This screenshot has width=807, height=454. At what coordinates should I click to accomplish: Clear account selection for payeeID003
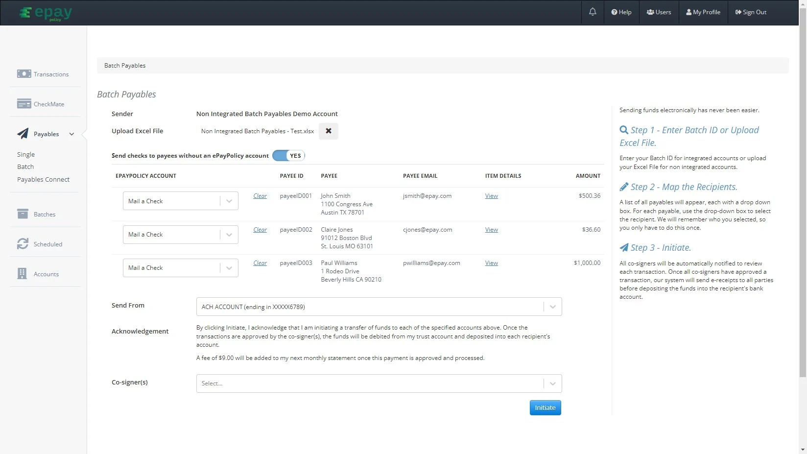click(260, 263)
